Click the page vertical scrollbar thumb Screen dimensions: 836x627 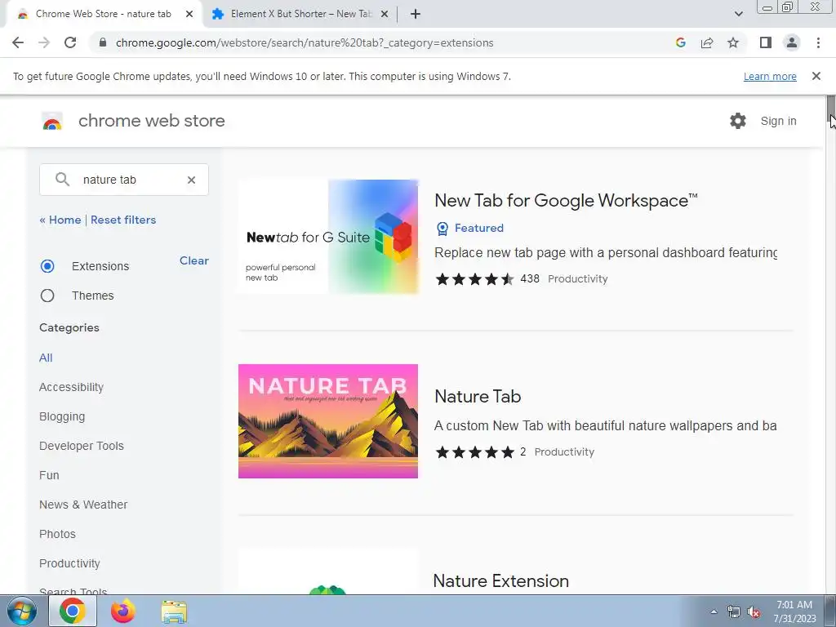click(830, 109)
